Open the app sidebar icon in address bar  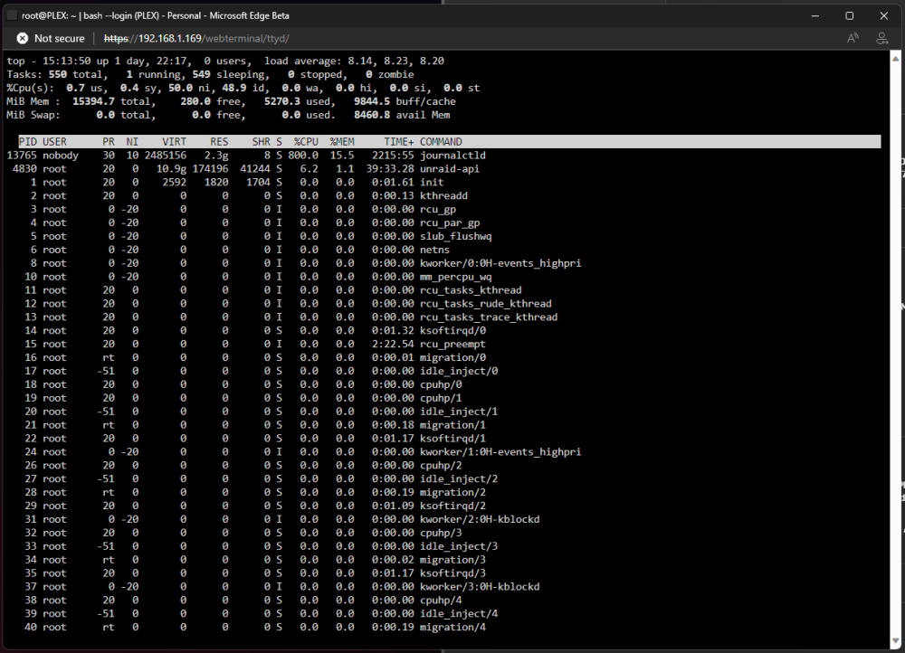click(x=881, y=38)
